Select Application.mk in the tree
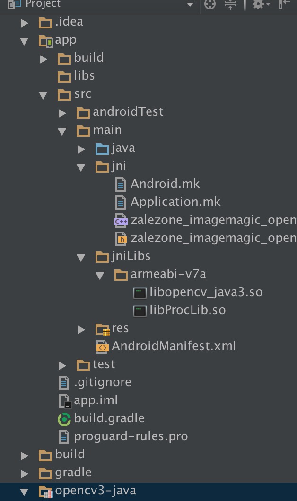This screenshot has height=501, width=297. (175, 202)
